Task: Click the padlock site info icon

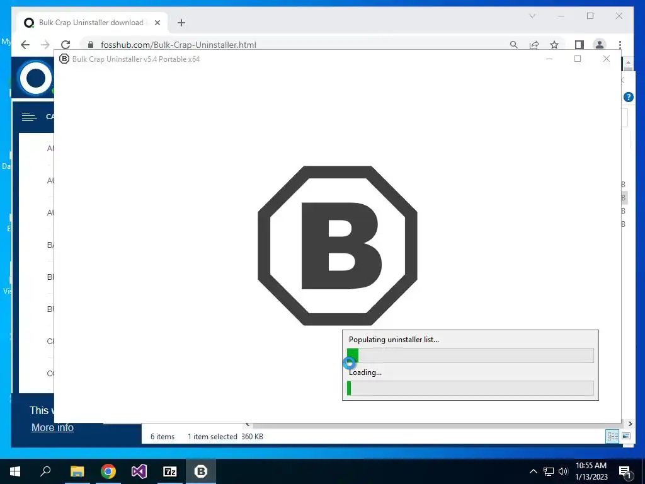Action: [x=91, y=45]
